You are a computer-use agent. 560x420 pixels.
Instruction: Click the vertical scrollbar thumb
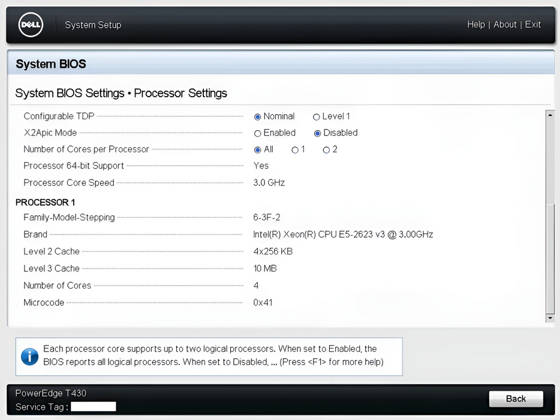pyautogui.click(x=550, y=258)
